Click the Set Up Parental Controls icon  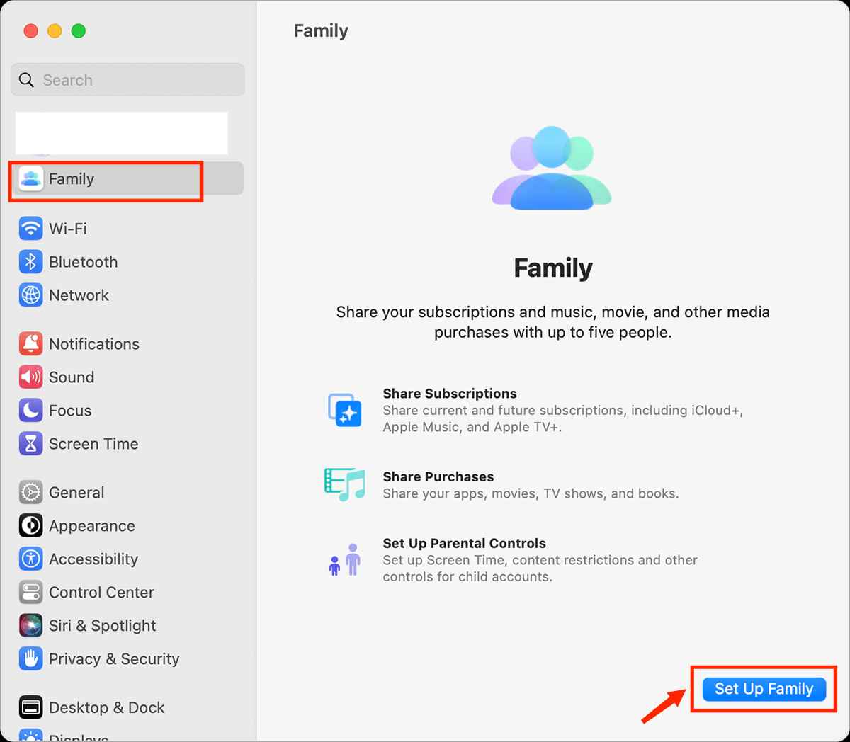[x=345, y=560]
